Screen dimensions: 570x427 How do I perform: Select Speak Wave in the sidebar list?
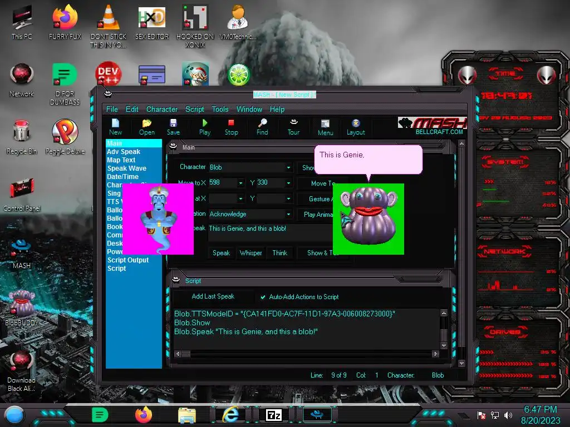(x=126, y=168)
